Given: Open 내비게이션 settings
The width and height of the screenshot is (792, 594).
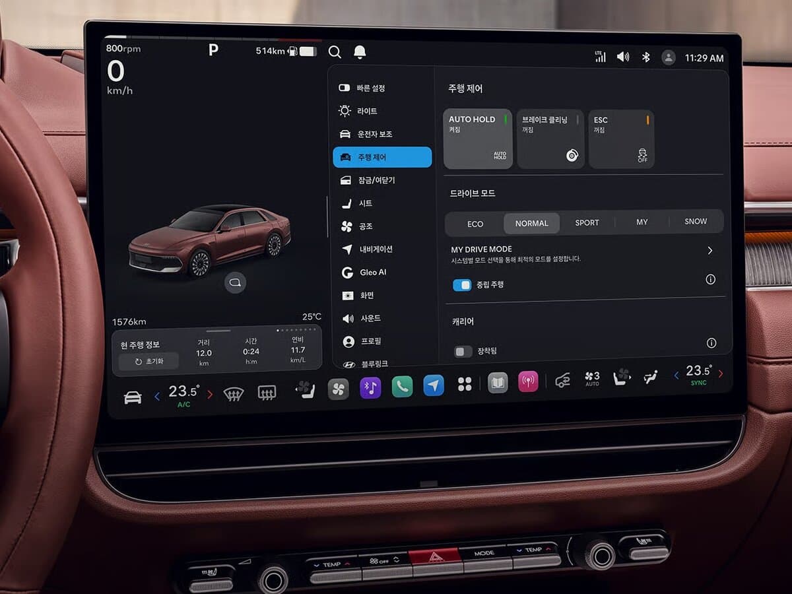Looking at the screenshot, I should point(383,249).
